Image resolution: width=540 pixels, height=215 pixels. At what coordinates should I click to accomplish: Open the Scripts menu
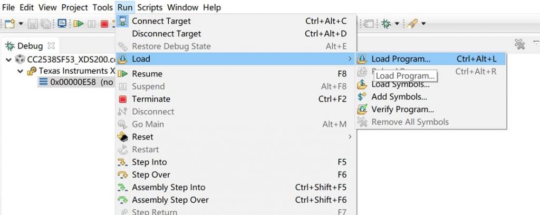(150, 7)
